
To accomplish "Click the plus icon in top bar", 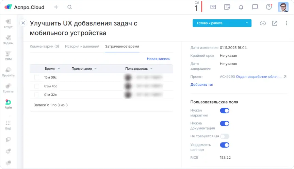I will point(56,7).
